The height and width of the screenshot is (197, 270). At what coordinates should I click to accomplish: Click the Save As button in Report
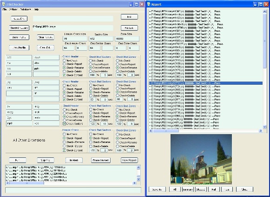[157, 189]
